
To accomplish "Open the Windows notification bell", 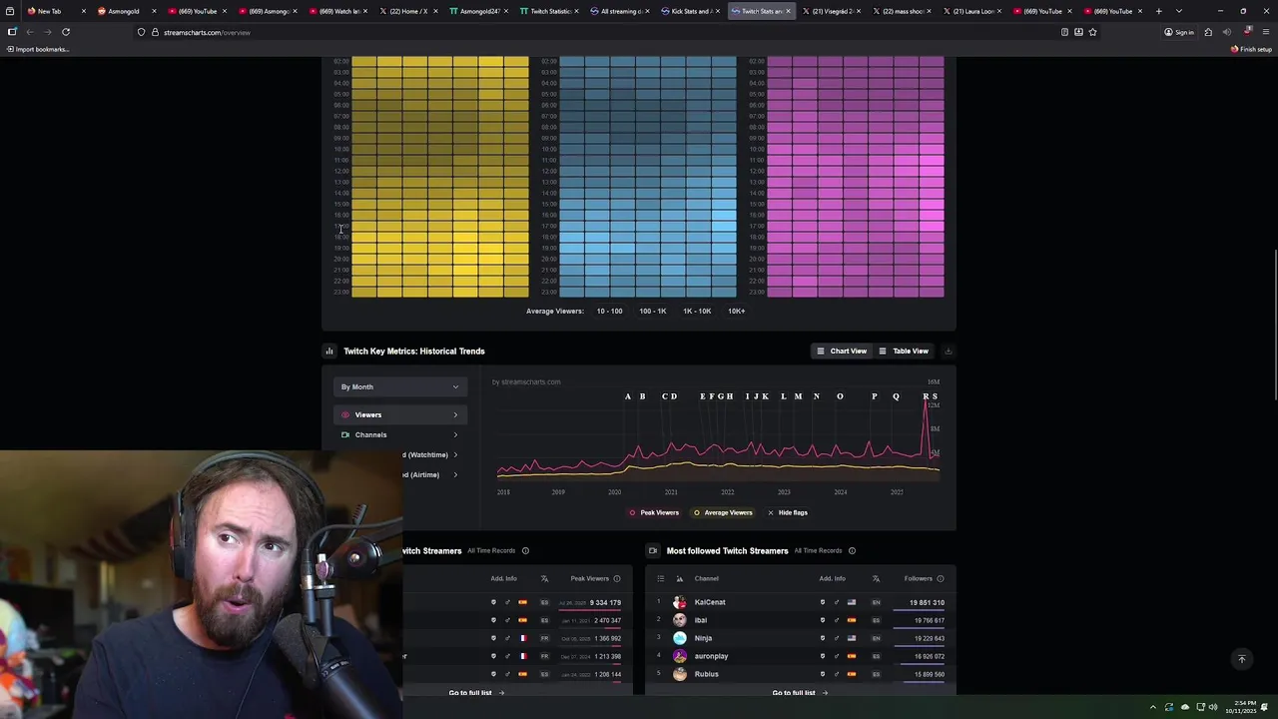I will point(1264,707).
